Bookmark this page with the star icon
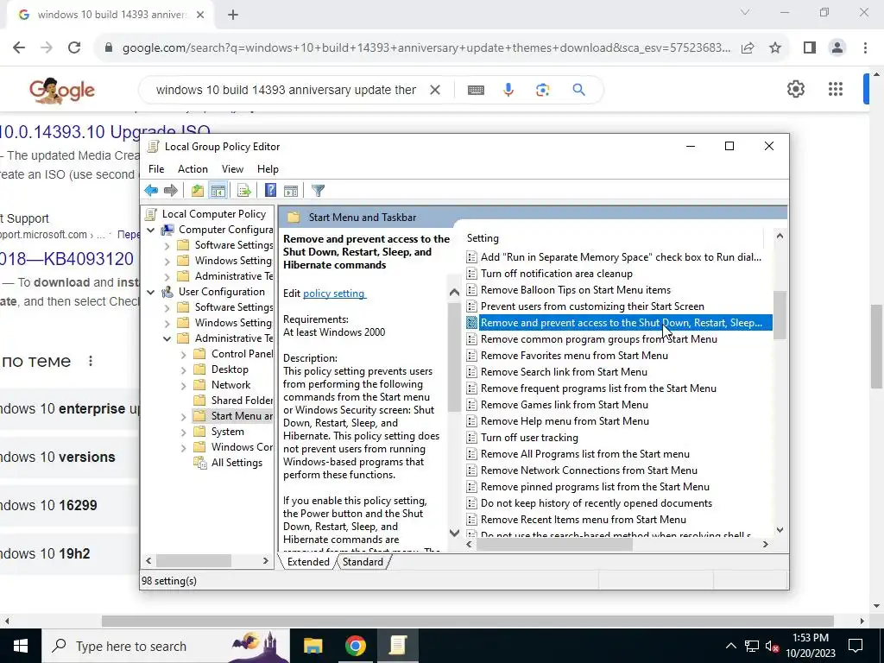 [x=775, y=48]
